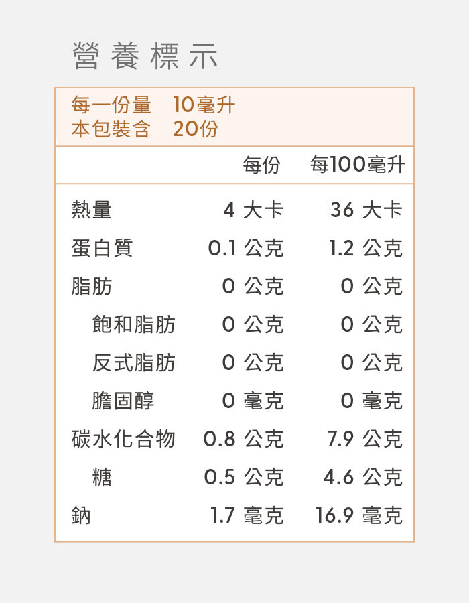Select the 20份 servings value
Viewport: 469px width, 603px height.
(195, 129)
